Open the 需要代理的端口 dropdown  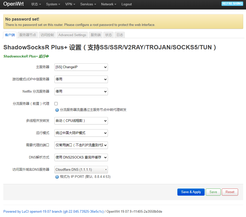[81, 145]
